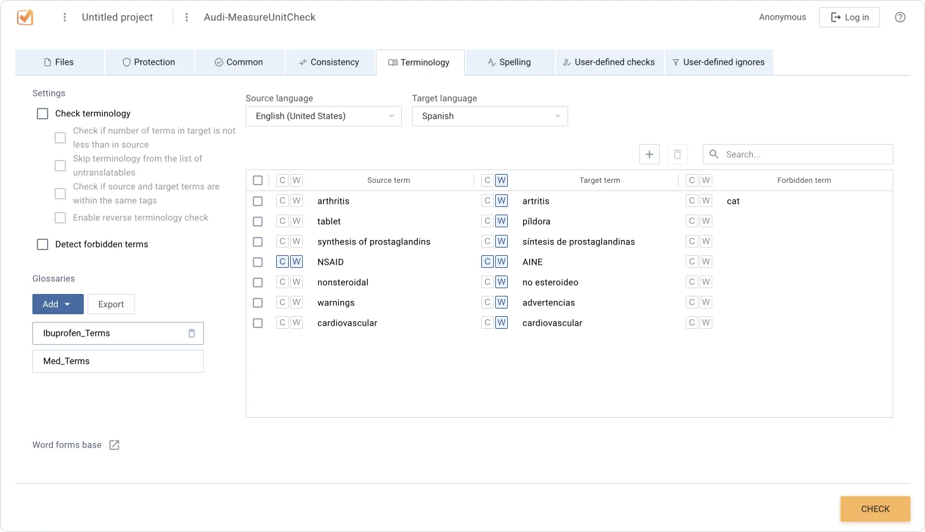Open the Target language Spanish dropdown
Screen dimensions: 925x532
point(489,116)
